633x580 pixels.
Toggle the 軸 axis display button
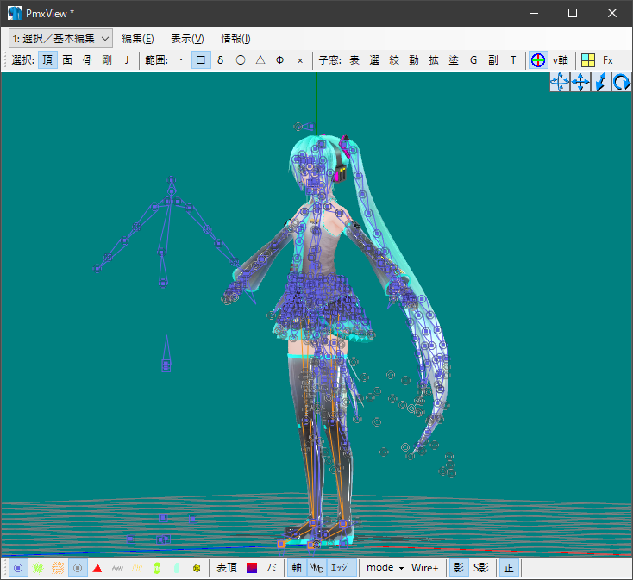point(297,568)
